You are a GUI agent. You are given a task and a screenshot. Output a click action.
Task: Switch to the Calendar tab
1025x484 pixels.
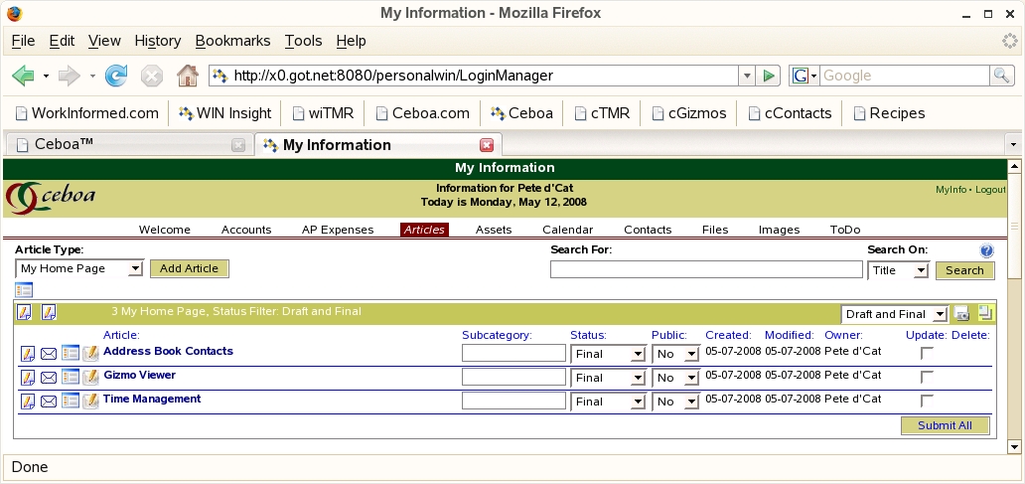(x=567, y=230)
